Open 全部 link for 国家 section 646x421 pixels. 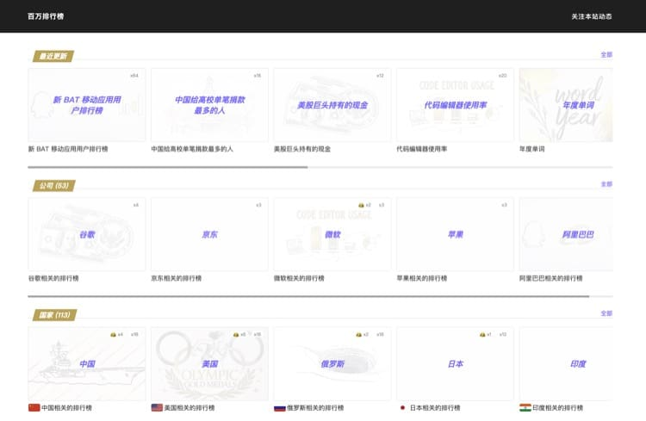pyautogui.click(x=606, y=313)
